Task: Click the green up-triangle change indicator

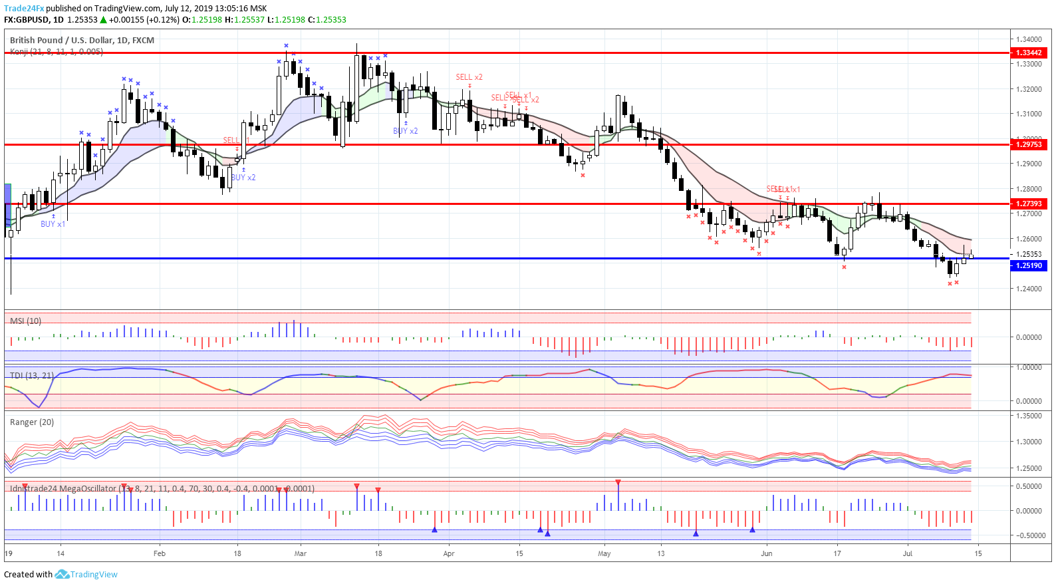Action: (x=103, y=20)
